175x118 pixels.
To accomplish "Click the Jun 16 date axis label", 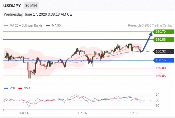I will (82, 113).
